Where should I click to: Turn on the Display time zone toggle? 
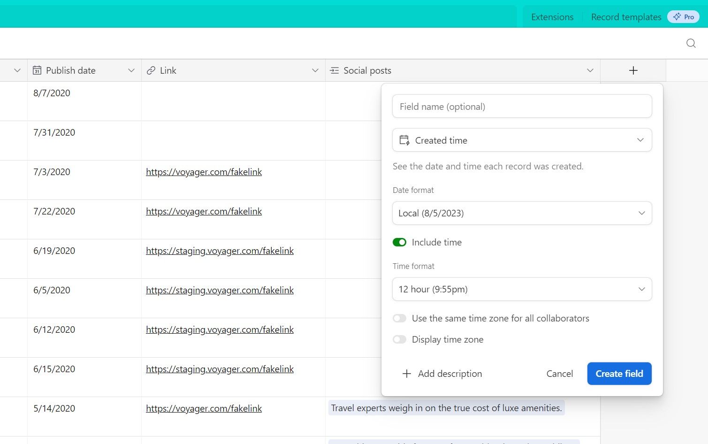click(399, 339)
